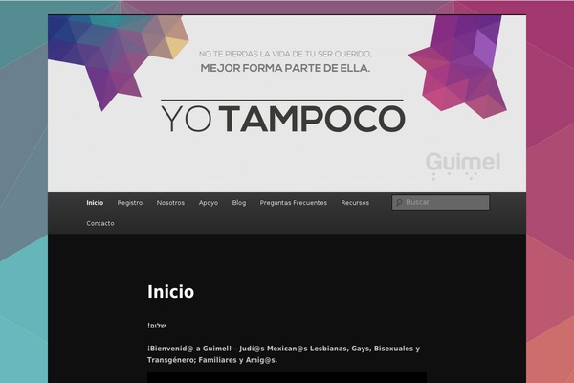Image resolution: width=574 pixels, height=383 pixels.
Task: Open the Nosotros menu item
Action: pos(170,203)
